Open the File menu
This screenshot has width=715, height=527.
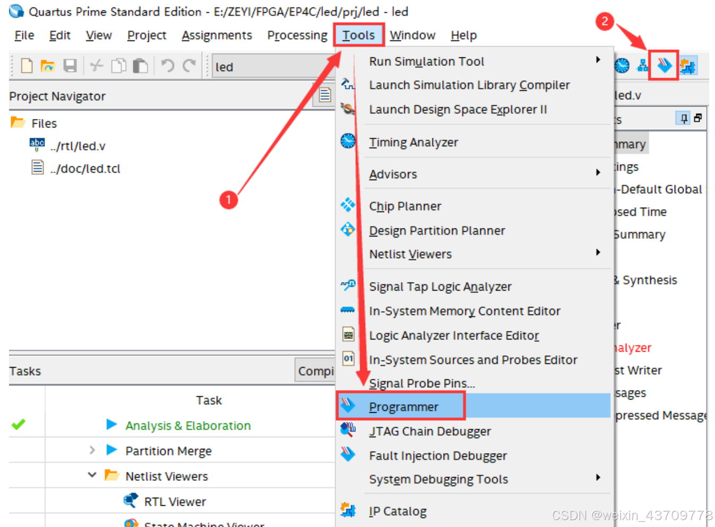24,35
